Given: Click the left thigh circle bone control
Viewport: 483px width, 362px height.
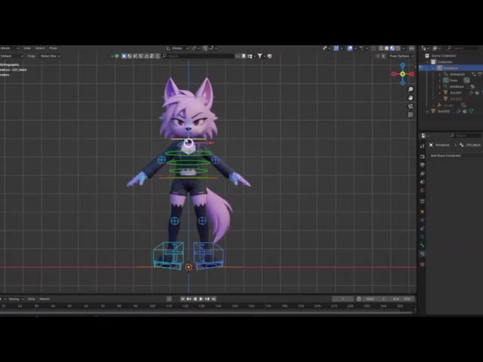Looking at the screenshot, I should [175, 221].
